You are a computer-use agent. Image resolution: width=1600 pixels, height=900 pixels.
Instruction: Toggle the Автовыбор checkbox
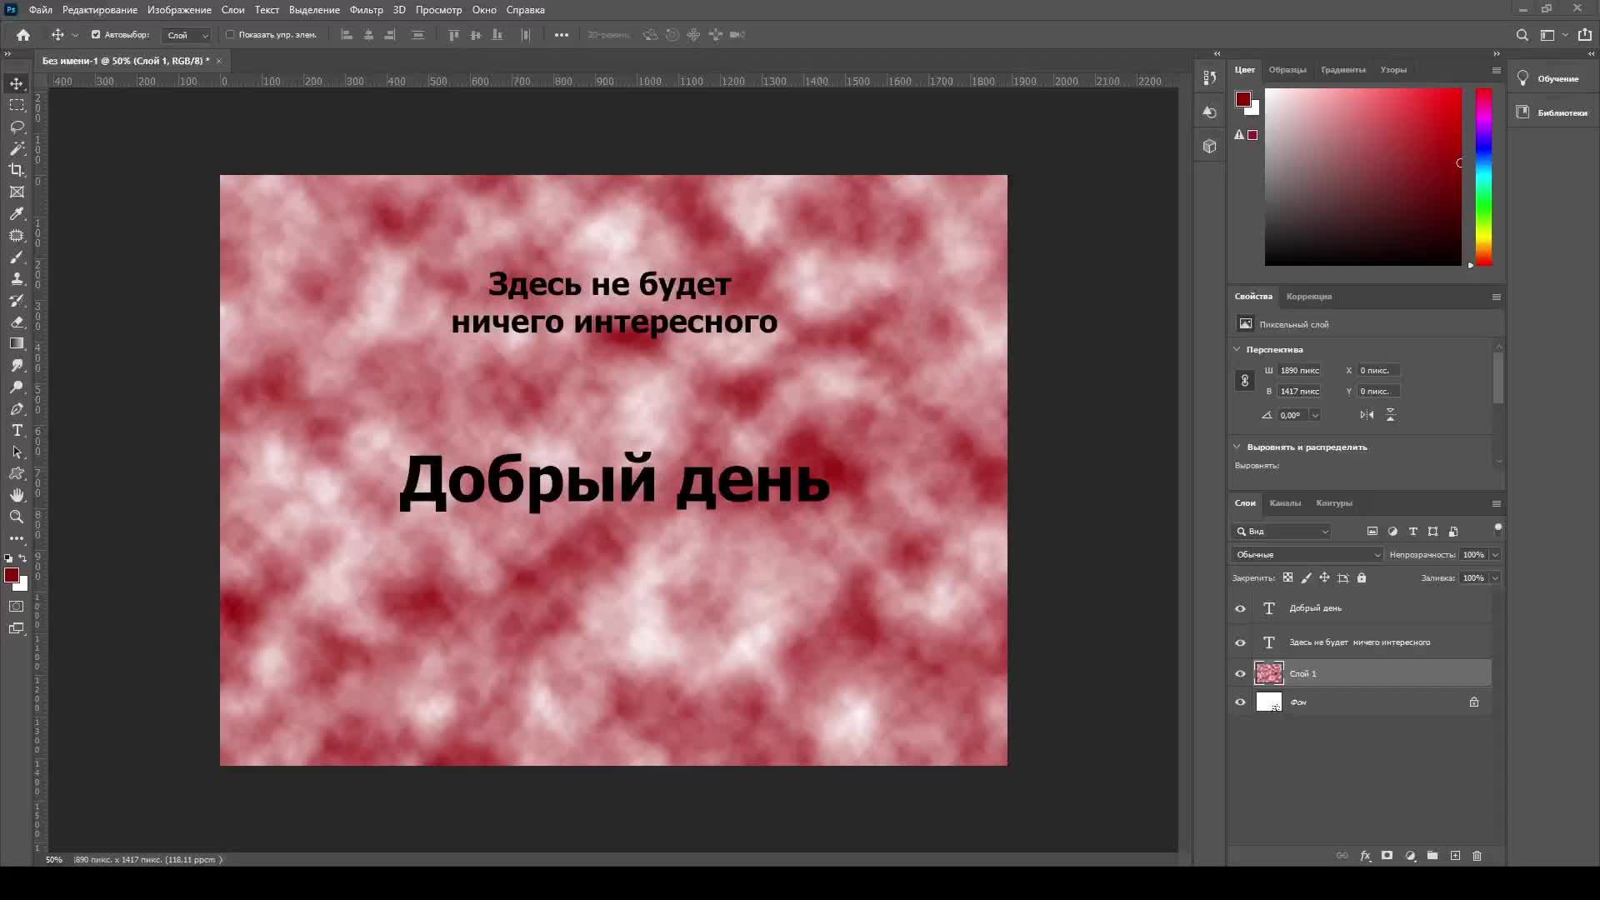(x=96, y=35)
